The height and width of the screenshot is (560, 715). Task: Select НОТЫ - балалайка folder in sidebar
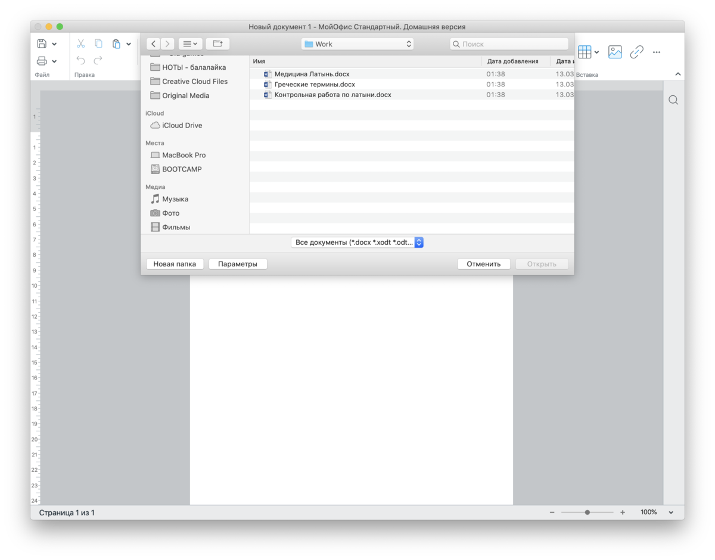[x=188, y=67]
